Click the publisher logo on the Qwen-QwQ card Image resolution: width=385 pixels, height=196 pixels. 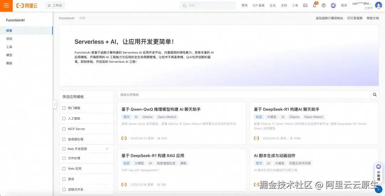tap(124, 138)
